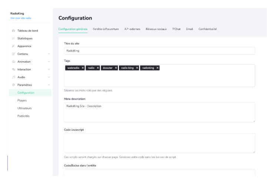This screenshot has height=183, width=275.
Task: Open the Réseaux sociaux tab
Action: coord(156,29)
